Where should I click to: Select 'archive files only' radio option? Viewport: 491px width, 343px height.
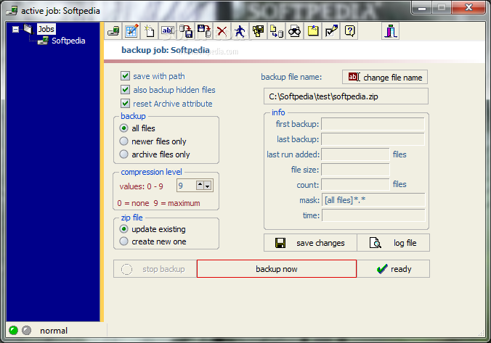[x=124, y=154]
